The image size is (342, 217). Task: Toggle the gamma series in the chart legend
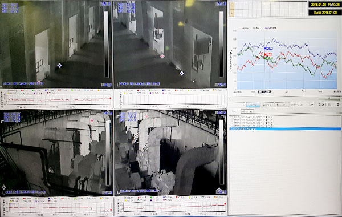(x=270, y=28)
